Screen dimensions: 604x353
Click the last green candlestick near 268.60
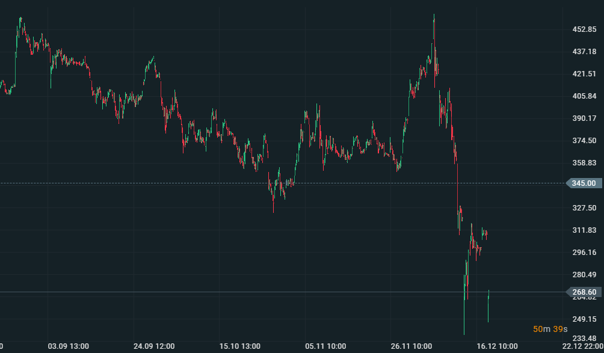pyautogui.click(x=488, y=296)
